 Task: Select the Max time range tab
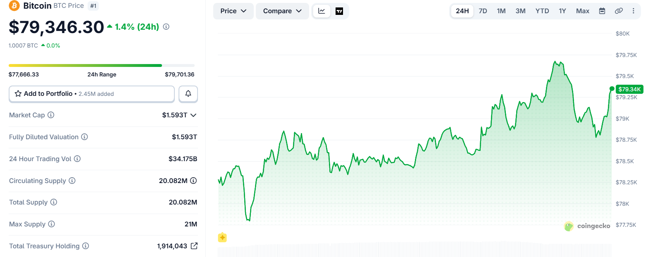click(x=583, y=11)
